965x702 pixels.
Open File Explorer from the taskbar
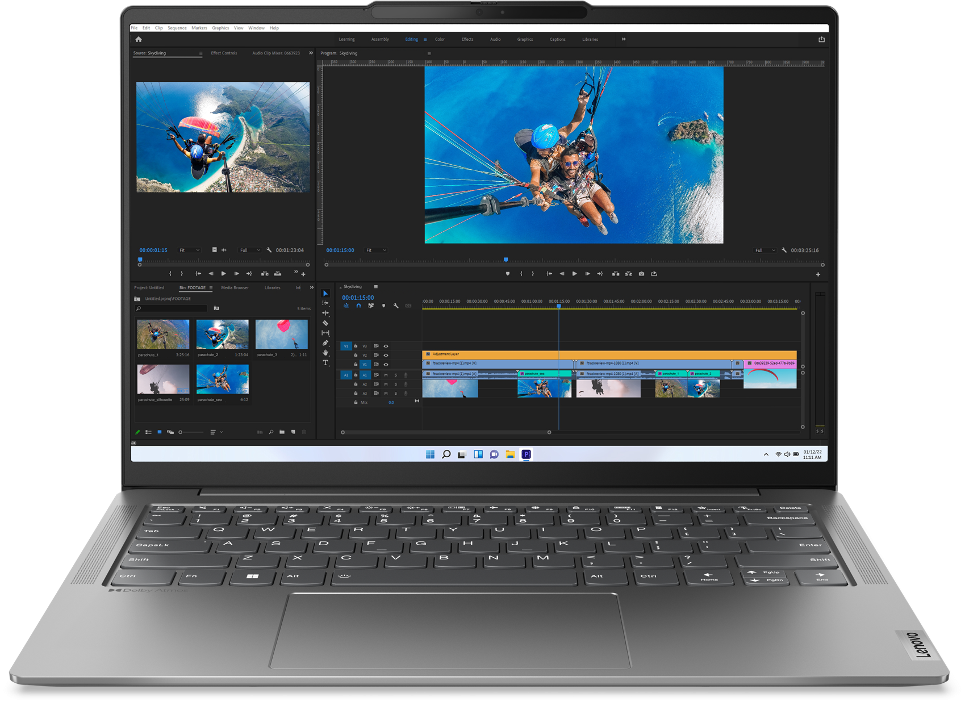tap(510, 454)
